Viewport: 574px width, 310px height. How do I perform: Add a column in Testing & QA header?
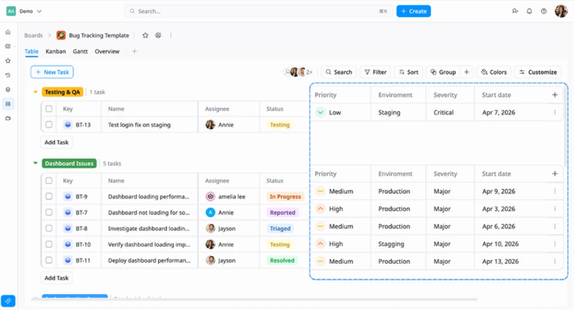(554, 95)
